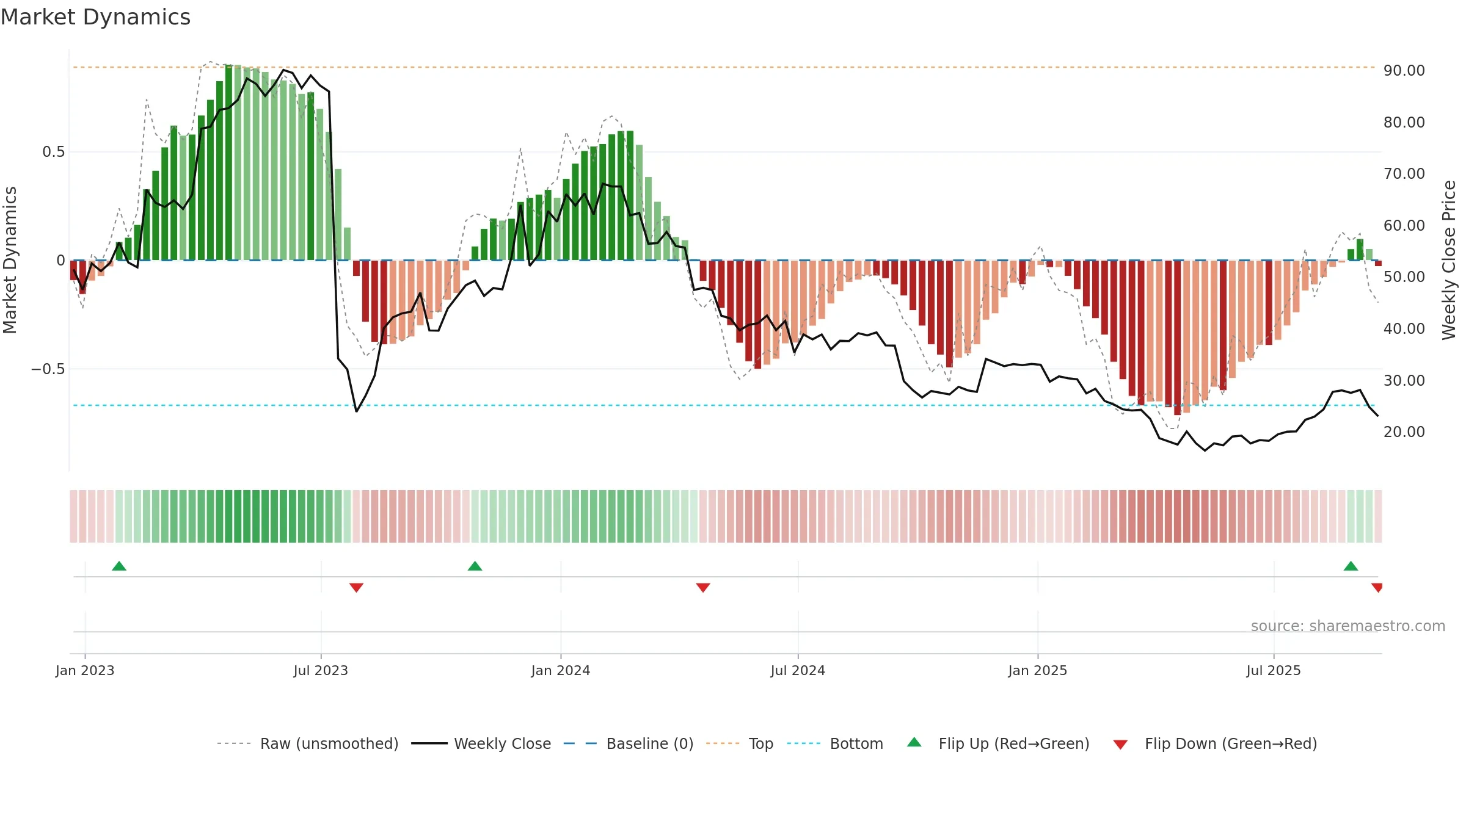The image size is (1466, 824).
Task: Click the Jan 2025 axis label
Action: point(1038,670)
